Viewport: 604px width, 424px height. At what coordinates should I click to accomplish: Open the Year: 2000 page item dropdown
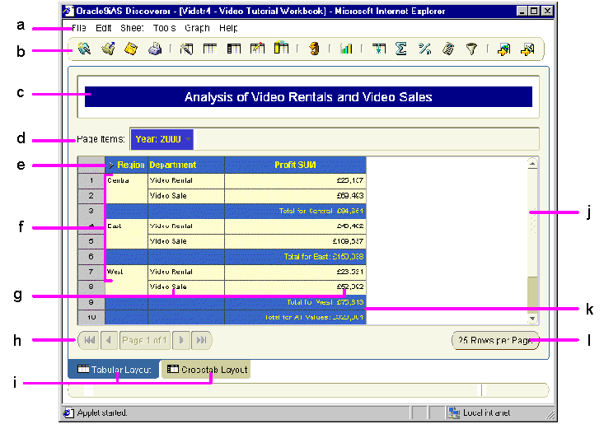[x=162, y=139]
